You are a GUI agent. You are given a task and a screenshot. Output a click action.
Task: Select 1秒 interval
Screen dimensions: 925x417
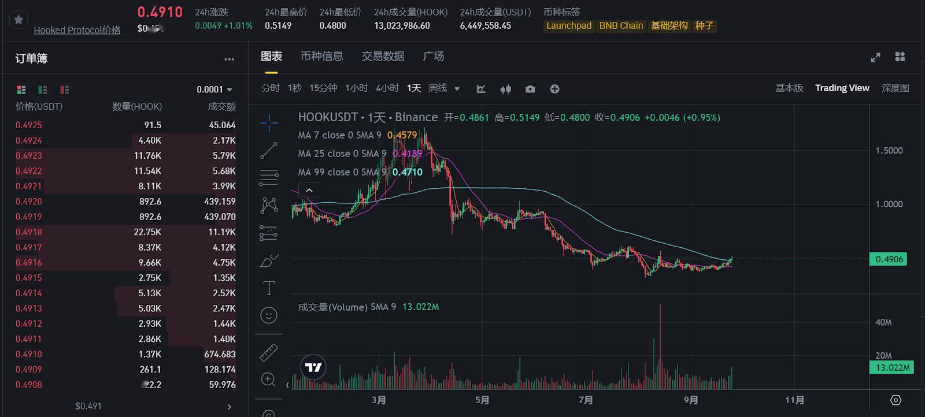(295, 88)
